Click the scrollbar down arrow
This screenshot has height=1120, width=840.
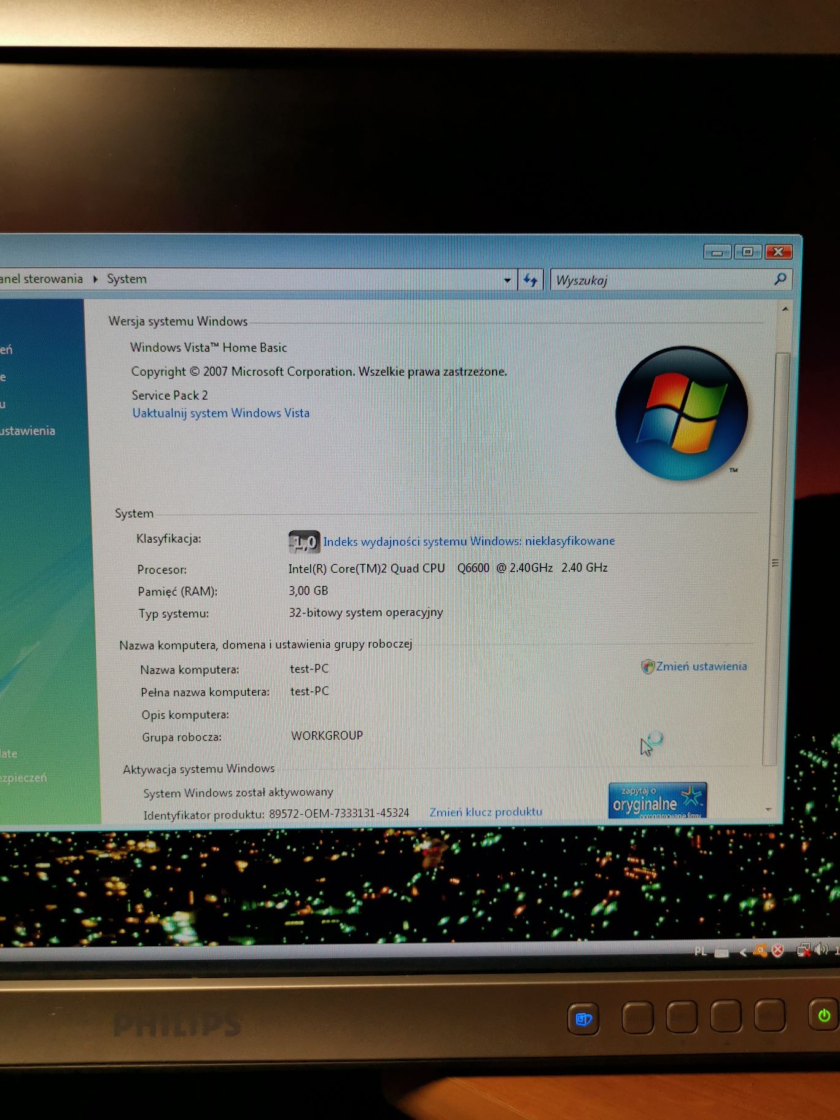[769, 810]
